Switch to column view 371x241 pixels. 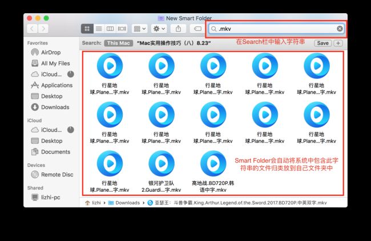(110, 29)
